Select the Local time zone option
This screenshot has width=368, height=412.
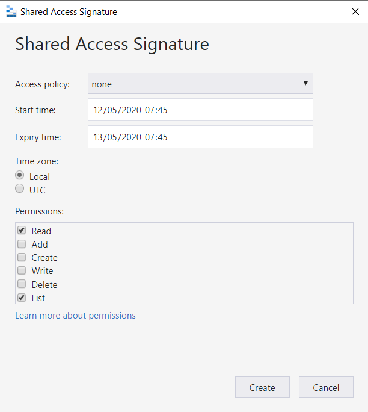click(x=20, y=176)
